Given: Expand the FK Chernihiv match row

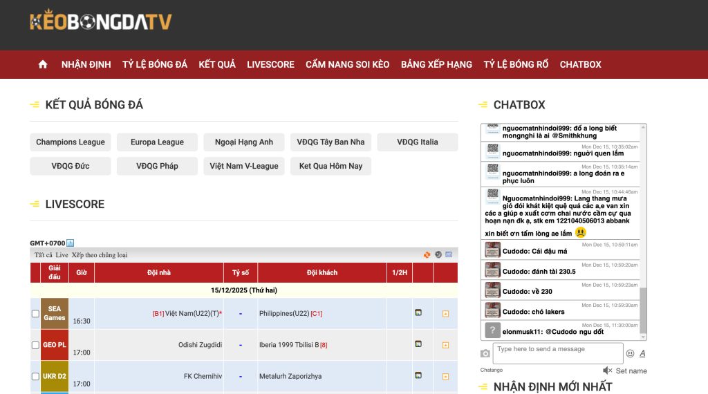Looking at the screenshot, I should [445, 377].
